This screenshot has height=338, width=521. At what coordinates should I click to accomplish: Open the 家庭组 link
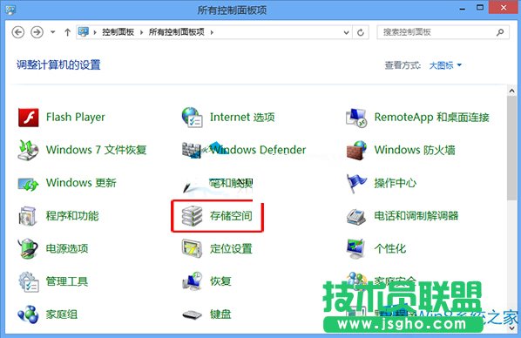tap(62, 314)
